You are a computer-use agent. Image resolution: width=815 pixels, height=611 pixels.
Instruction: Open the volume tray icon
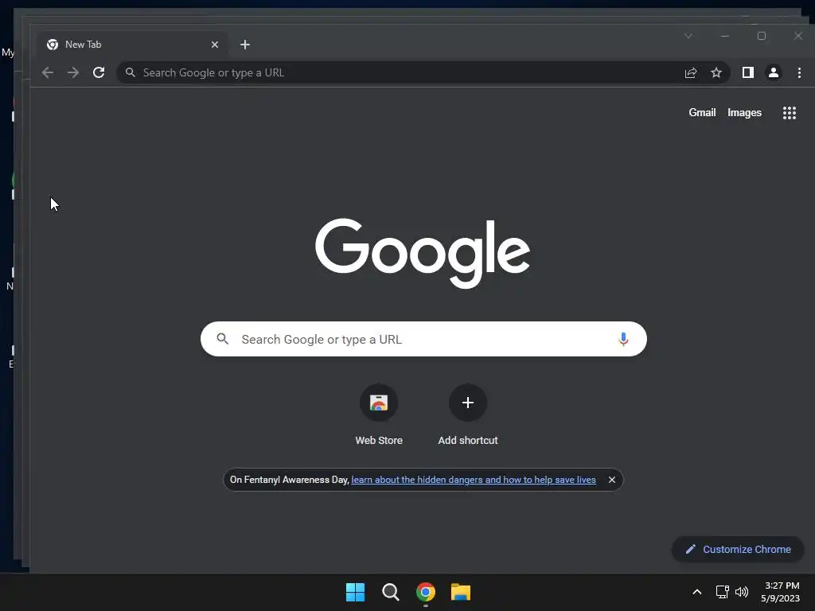coord(742,592)
